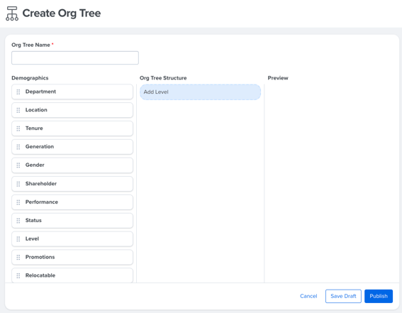The image size is (402, 313).
Task: Click the drag handle on Gender
Action: 18,165
